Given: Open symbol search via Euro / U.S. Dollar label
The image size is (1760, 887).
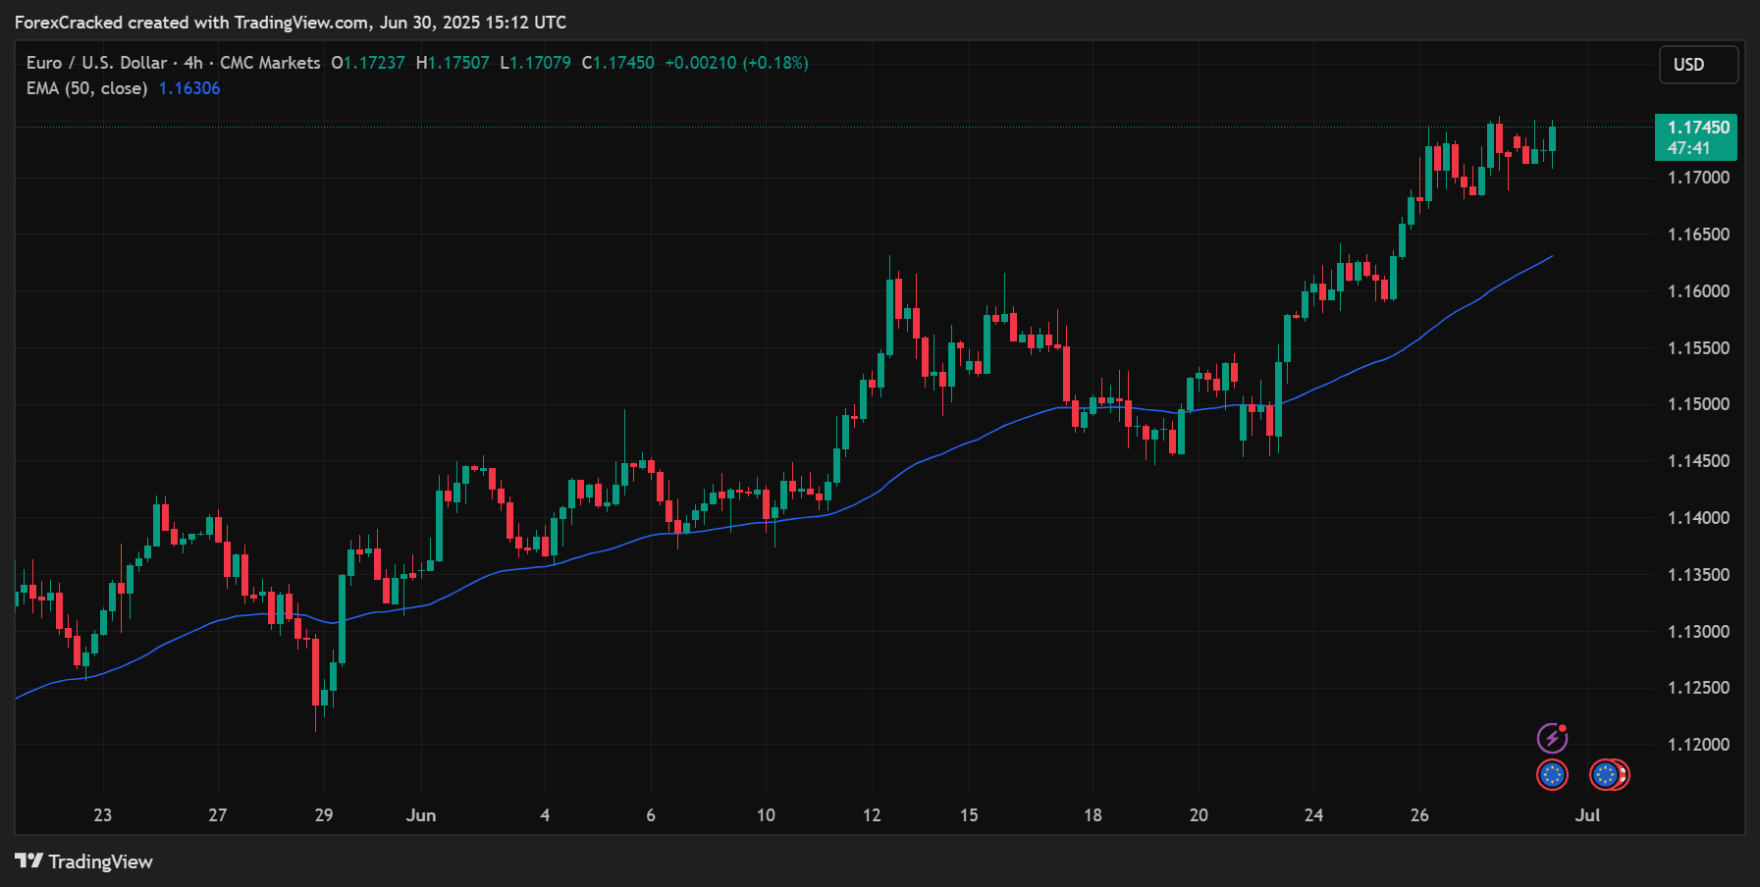Looking at the screenshot, I should coord(96,62).
